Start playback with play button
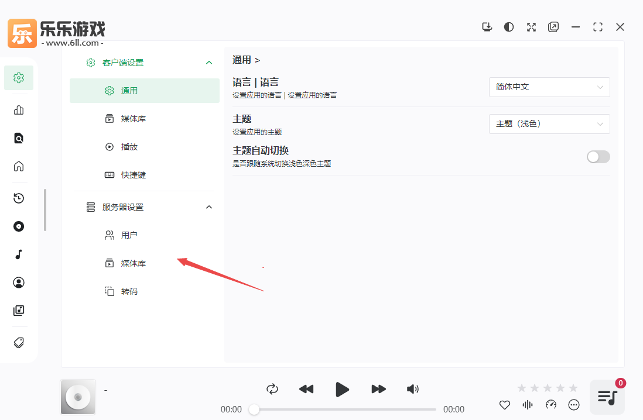 (x=342, y=389)
